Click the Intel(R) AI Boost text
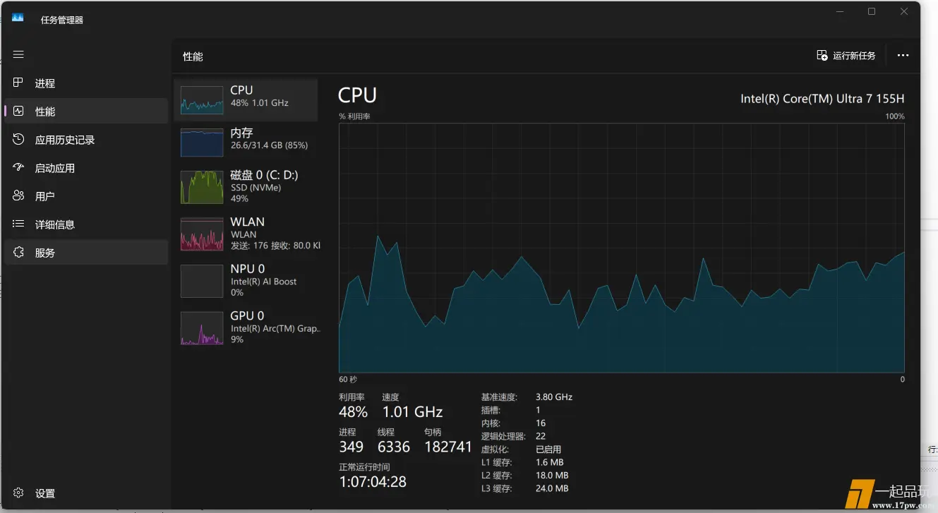The width and height of the screenshot is (938, 513). pos(264,282)
